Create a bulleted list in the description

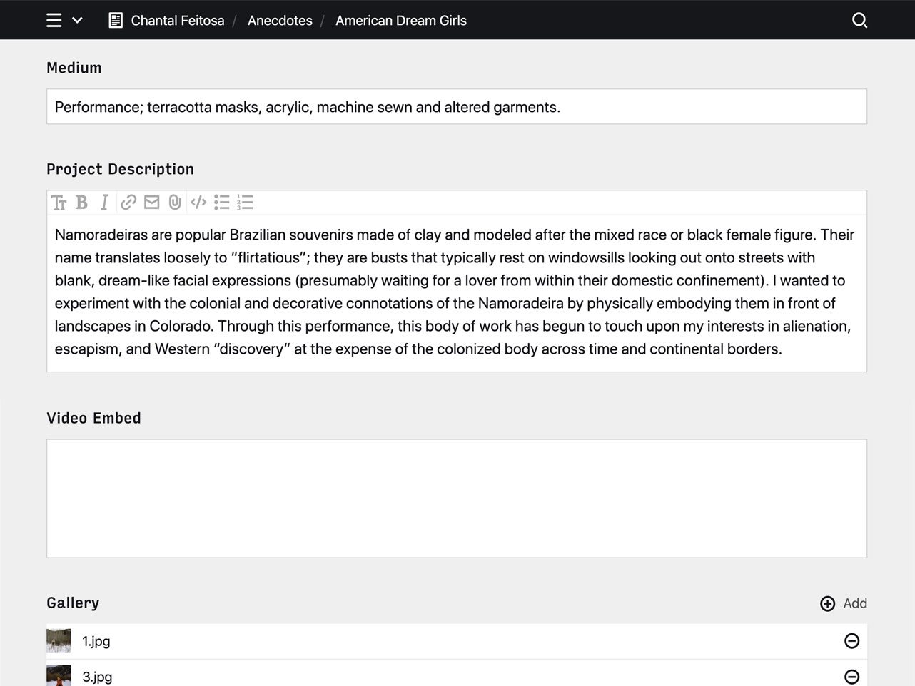tap(222, 203)
